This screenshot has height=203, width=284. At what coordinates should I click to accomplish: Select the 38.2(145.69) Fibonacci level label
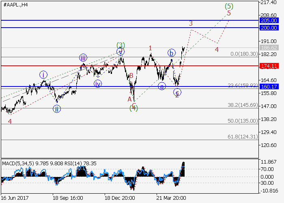[x=242, y=105]
